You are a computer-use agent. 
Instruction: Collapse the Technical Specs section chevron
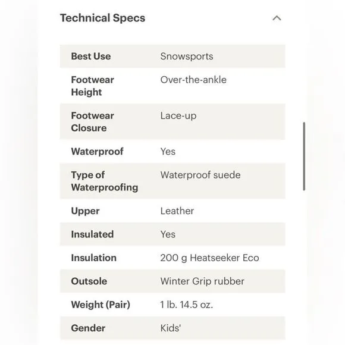pyautogui.click(x=277, y=18)
